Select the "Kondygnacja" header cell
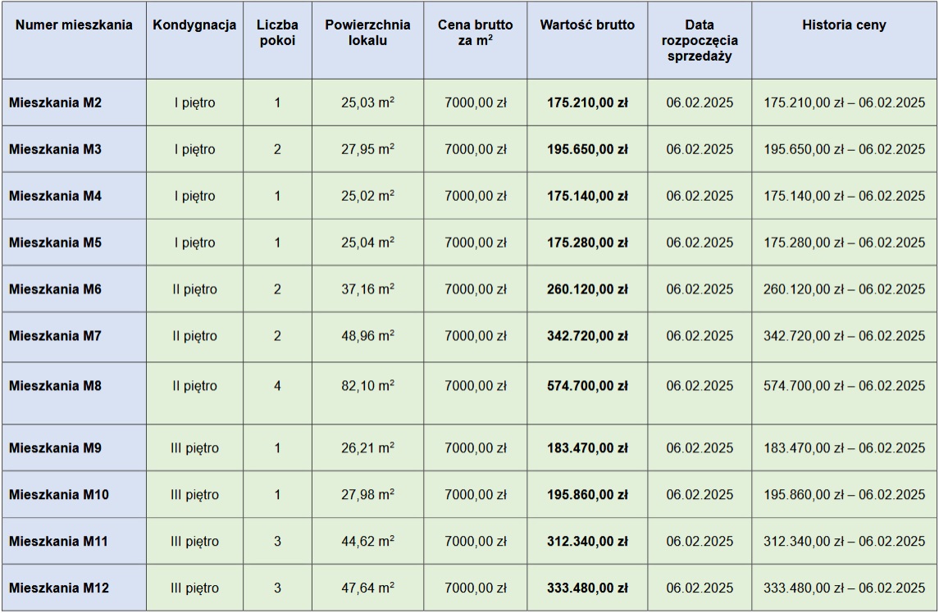The height and width of the screenshot is (613, 939). 194,25
